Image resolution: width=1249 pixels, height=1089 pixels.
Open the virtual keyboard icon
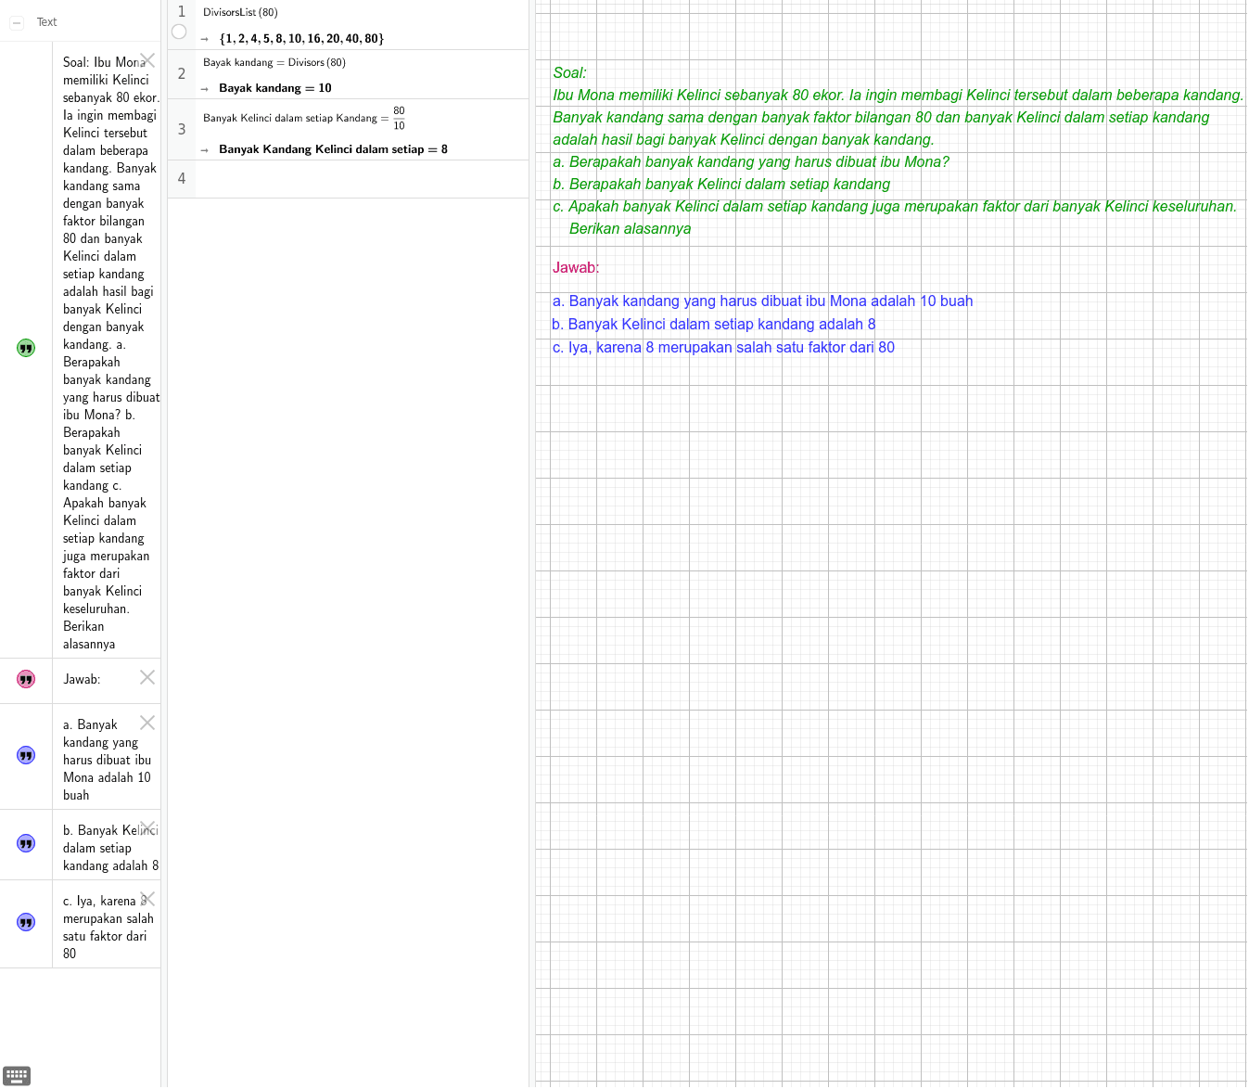17,1076
